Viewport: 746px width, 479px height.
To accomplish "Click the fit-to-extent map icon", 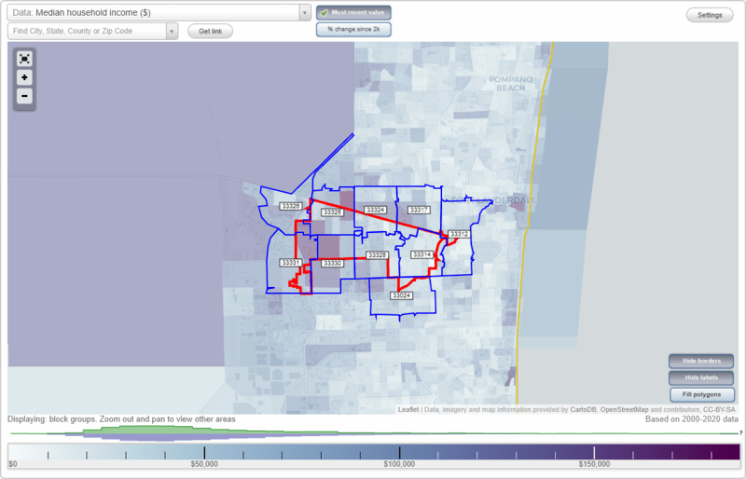I will [x=24, y=59].
